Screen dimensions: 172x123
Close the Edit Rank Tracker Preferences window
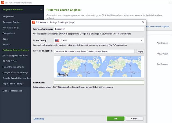[x=170, y=2]
